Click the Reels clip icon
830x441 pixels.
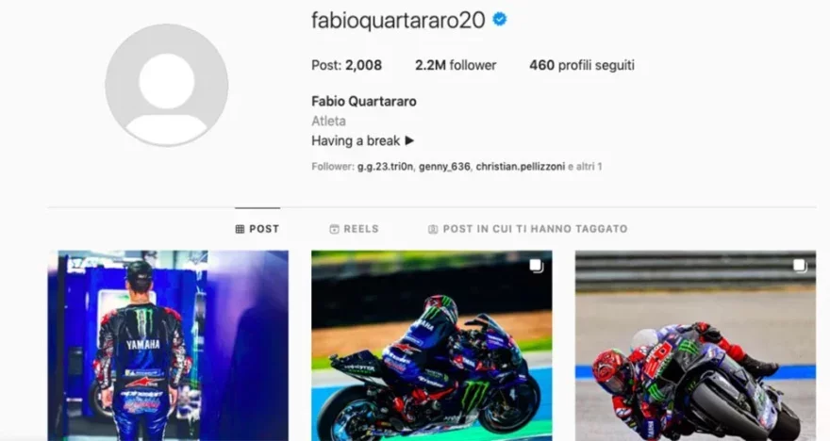tap(334, 229)
